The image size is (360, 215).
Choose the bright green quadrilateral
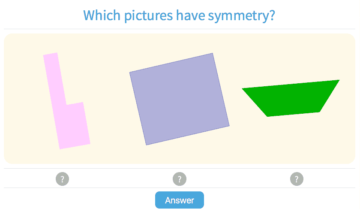coord(291,98)
